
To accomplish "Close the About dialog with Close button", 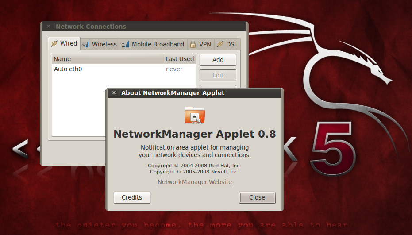I will (x=257, y=197).
